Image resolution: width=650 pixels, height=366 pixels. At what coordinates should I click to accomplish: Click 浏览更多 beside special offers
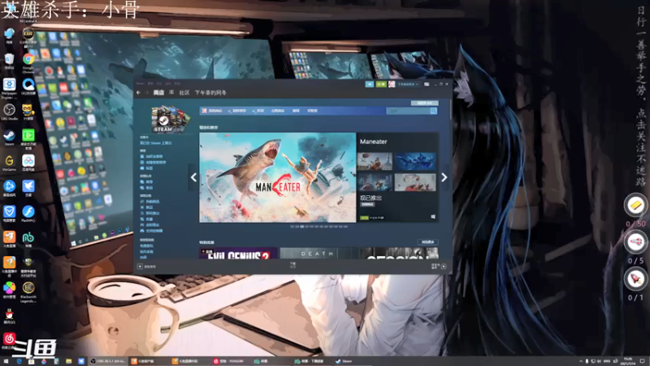(428, 242)
